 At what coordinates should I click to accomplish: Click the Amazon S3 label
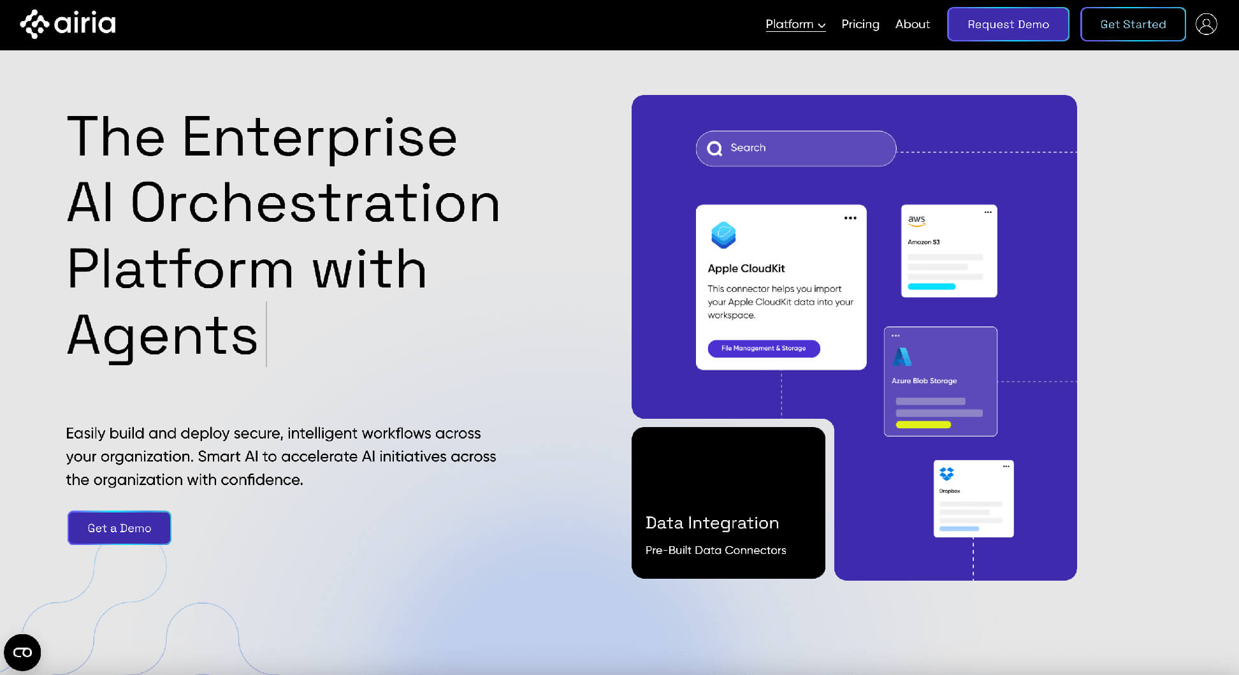[924, 242]
